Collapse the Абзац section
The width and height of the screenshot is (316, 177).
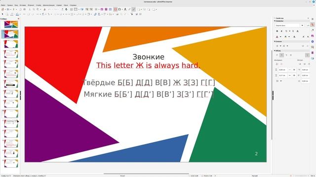click(278, 51)
